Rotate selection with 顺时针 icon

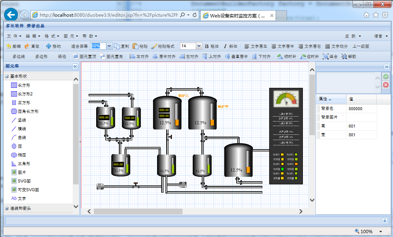click(x=280, y=56)
